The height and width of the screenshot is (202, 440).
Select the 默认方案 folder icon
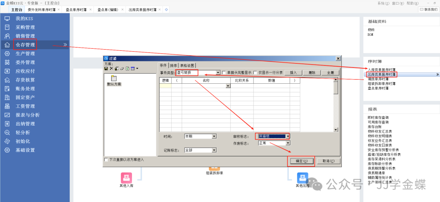114,78
